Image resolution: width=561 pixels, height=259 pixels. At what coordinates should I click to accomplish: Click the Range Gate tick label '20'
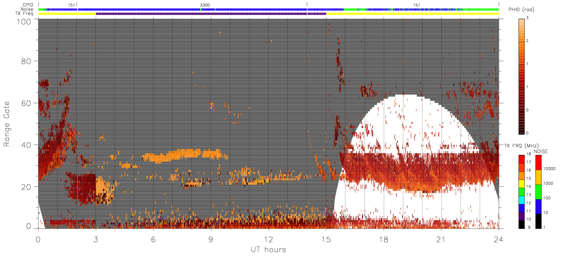(26, 187)
